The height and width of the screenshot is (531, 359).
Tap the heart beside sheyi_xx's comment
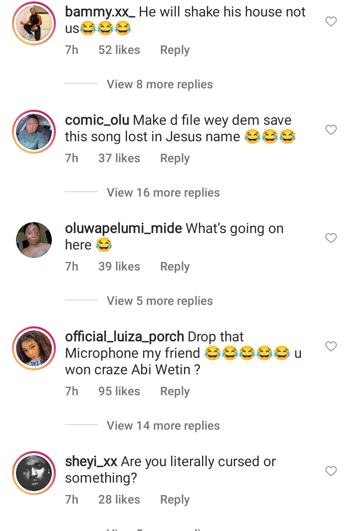tap(331, 471)
